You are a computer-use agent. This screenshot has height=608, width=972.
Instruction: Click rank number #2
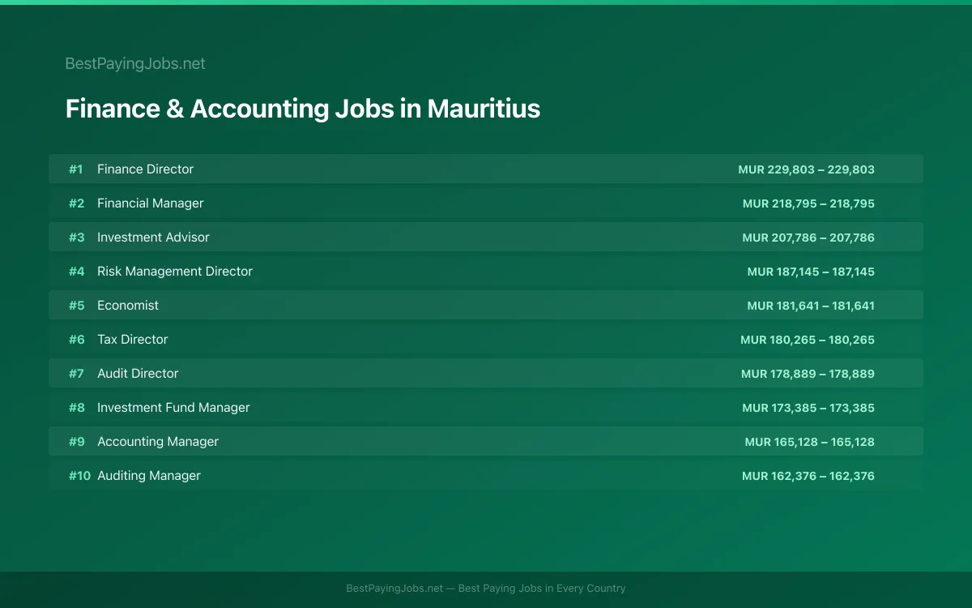point(76,203)
